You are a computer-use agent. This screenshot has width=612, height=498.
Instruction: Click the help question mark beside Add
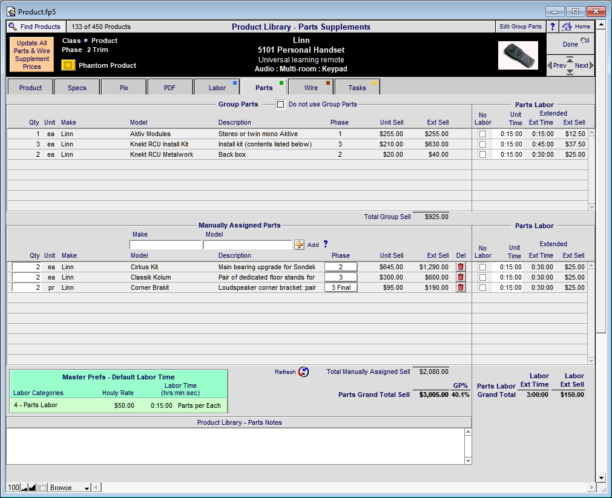326,244
